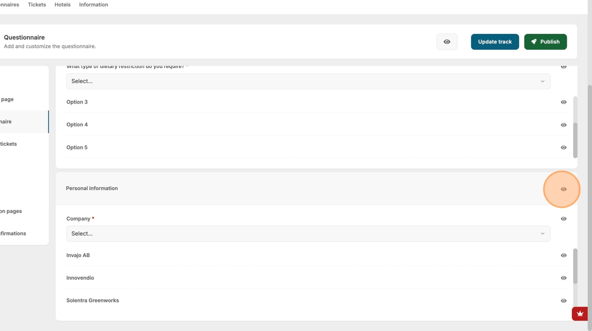Toggle visibility eye for Option 5
Viewport: 592px width, 331px height.
coord(563,148)
